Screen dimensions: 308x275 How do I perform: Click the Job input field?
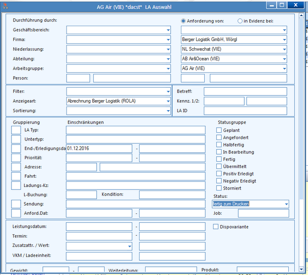point(263,213)
